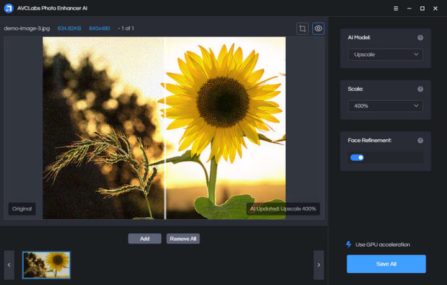This screenshot has width=447, height=285.
Task: Click the Remove All button
Action: 183,239
